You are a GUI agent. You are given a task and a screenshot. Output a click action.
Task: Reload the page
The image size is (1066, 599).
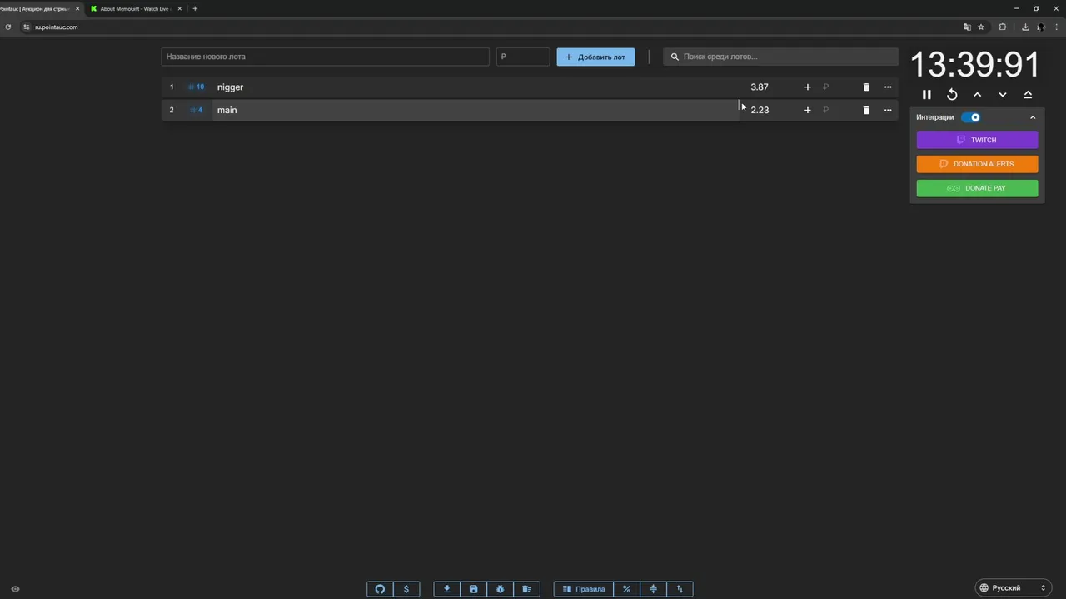[x=8, y=27]
